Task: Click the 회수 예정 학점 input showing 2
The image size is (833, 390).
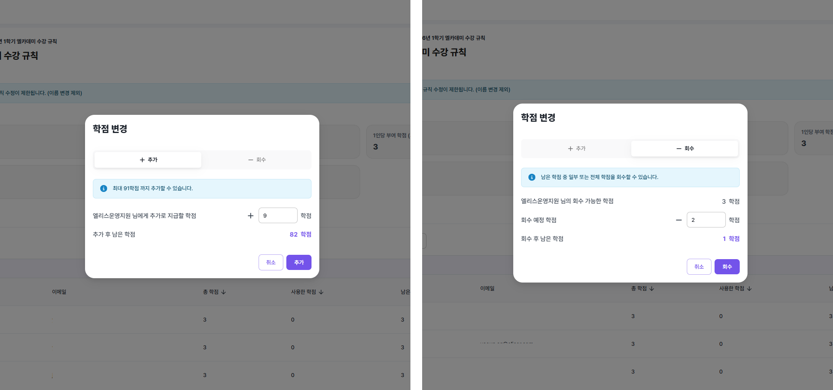Action: tap(706, 220)
